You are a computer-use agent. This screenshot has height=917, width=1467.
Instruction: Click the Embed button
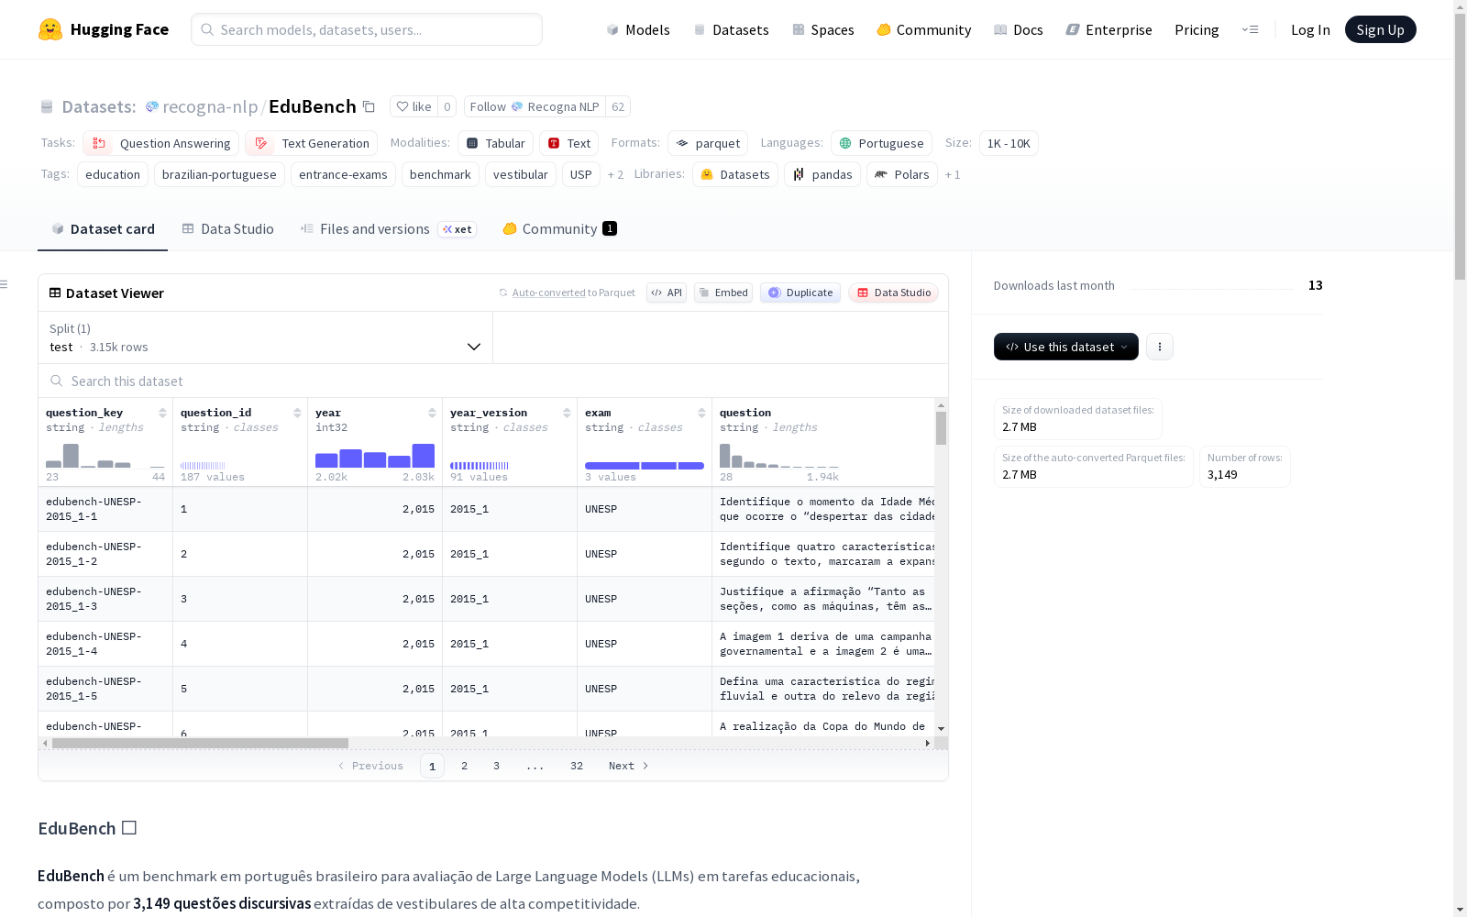click(x=723, y=293)
